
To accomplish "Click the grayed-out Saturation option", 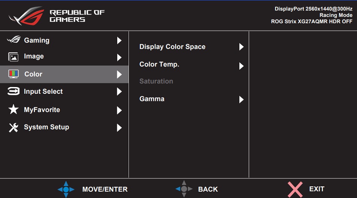I will click(x=156, y=81).
